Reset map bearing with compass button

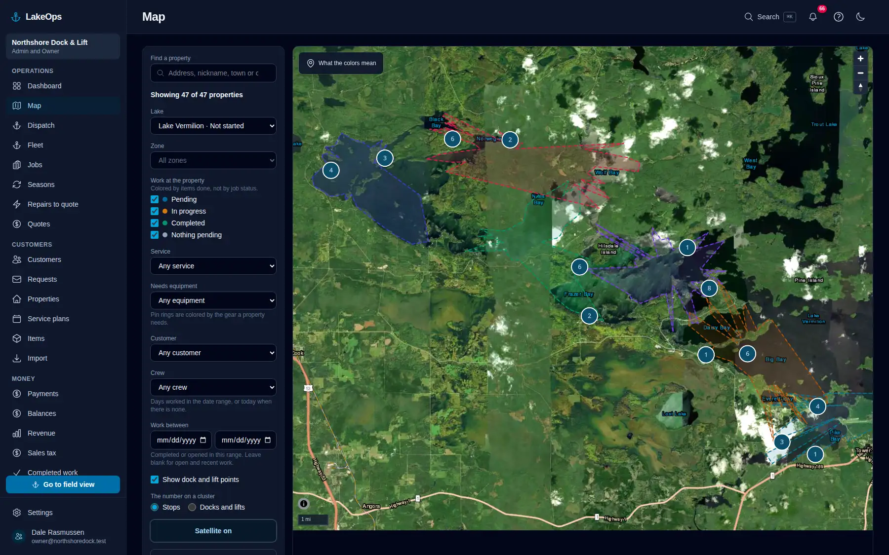click(x=860, y=87)
